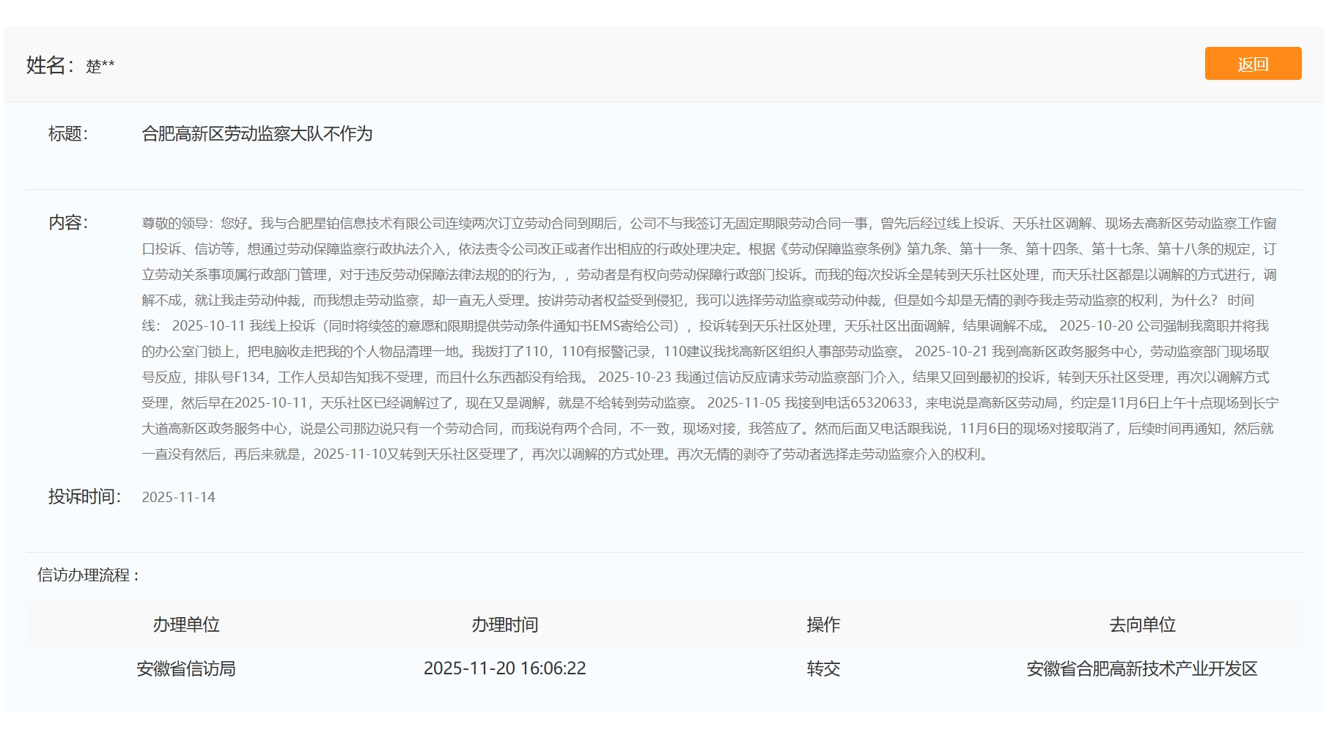This screenshot has height=741, width=1329.
Task: Select 安徽省合肥高新技术产业开发区 destination cell
Action: [1141, 668]
